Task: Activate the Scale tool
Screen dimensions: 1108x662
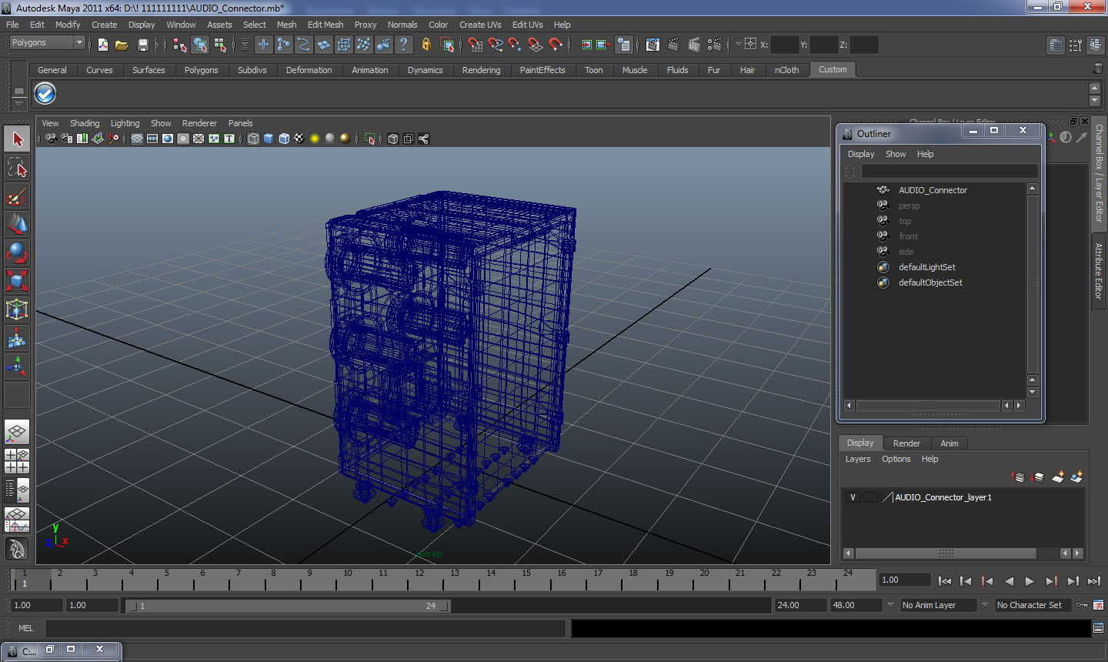Action: point(17,281)
